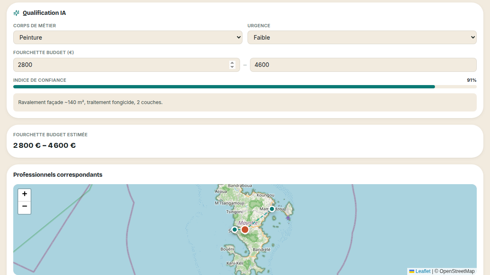The image size is (490, 275).
Task: Click the facade renovation description text
Action: pos(90,102)
